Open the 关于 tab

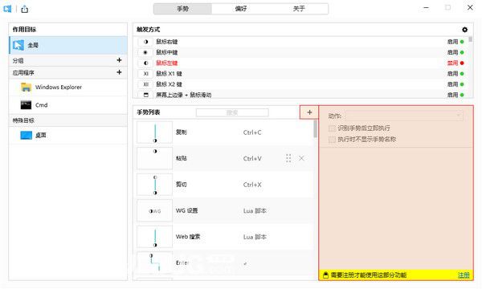click(299, 9)
